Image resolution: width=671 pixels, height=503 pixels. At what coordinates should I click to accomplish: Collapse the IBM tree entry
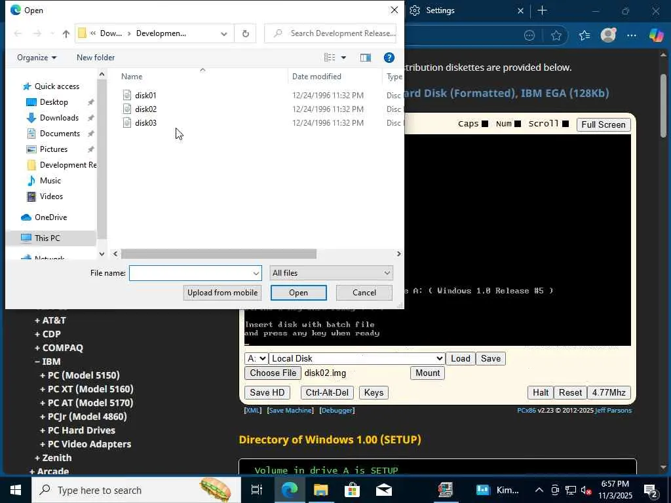47,362
